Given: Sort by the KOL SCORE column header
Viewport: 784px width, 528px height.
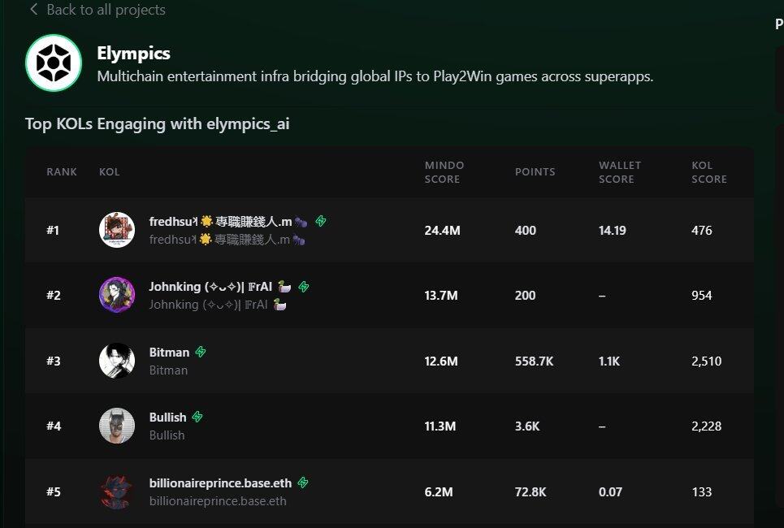Looking at the screenshot, I should pyautogui.click(x=709, y=172).
